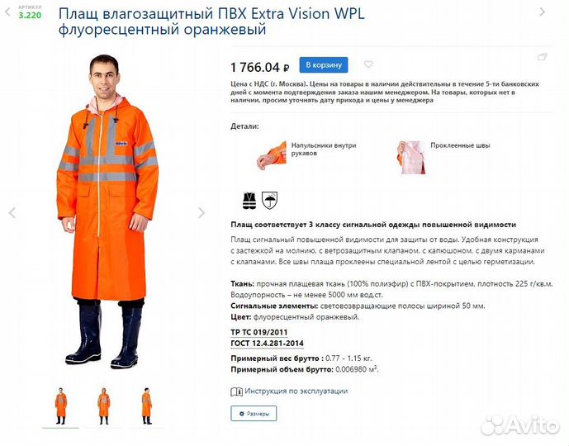Click the high-visibility vest class icon
Screen dimensions: 569x446
click(249, 201)
